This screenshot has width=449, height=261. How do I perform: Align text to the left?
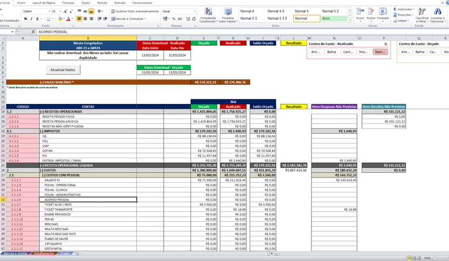point(80,19)
